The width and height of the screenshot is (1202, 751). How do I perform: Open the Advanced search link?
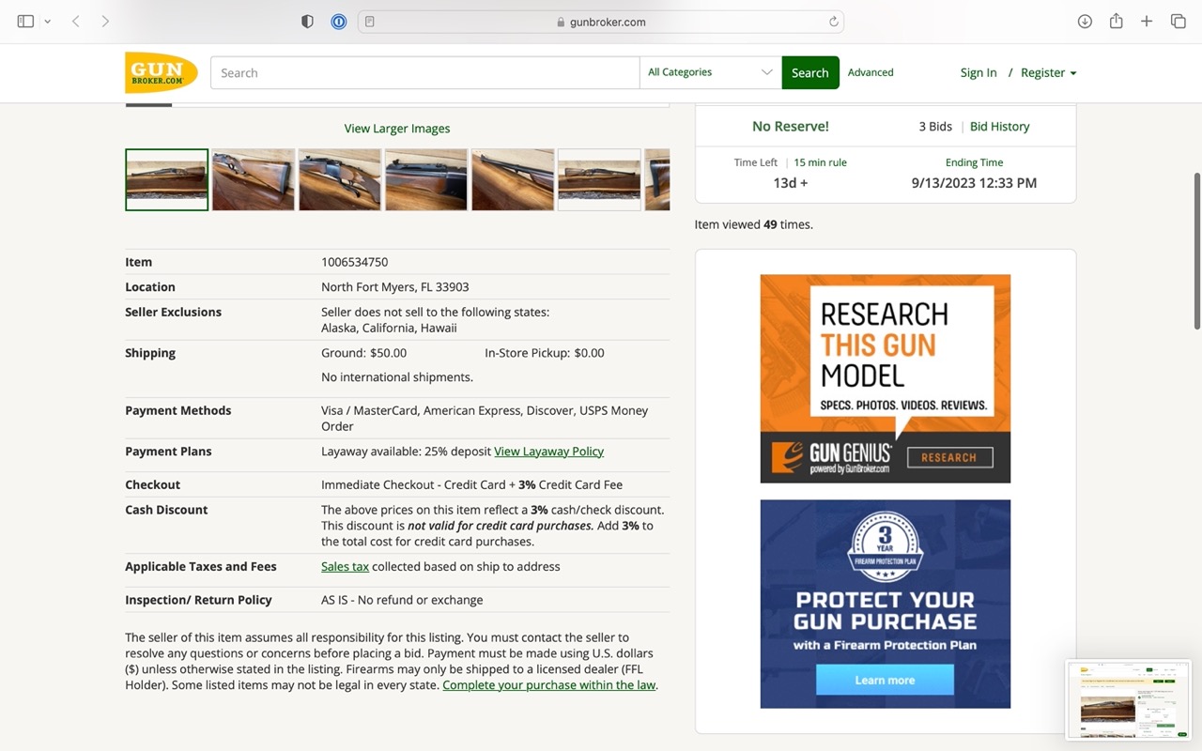(x=871, y=72)
